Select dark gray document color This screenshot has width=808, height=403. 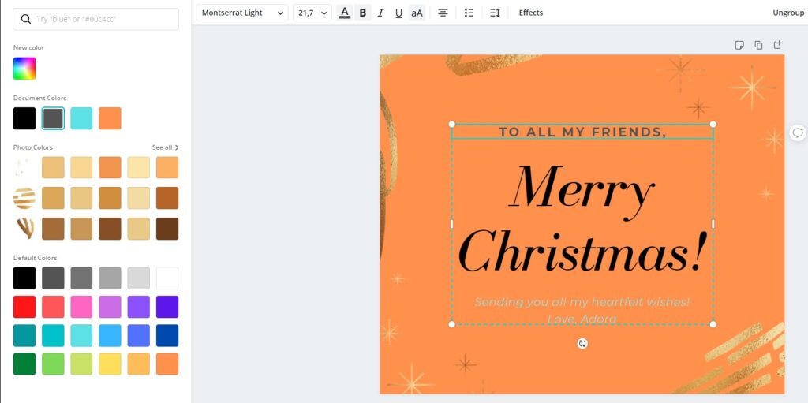(53, 118)
